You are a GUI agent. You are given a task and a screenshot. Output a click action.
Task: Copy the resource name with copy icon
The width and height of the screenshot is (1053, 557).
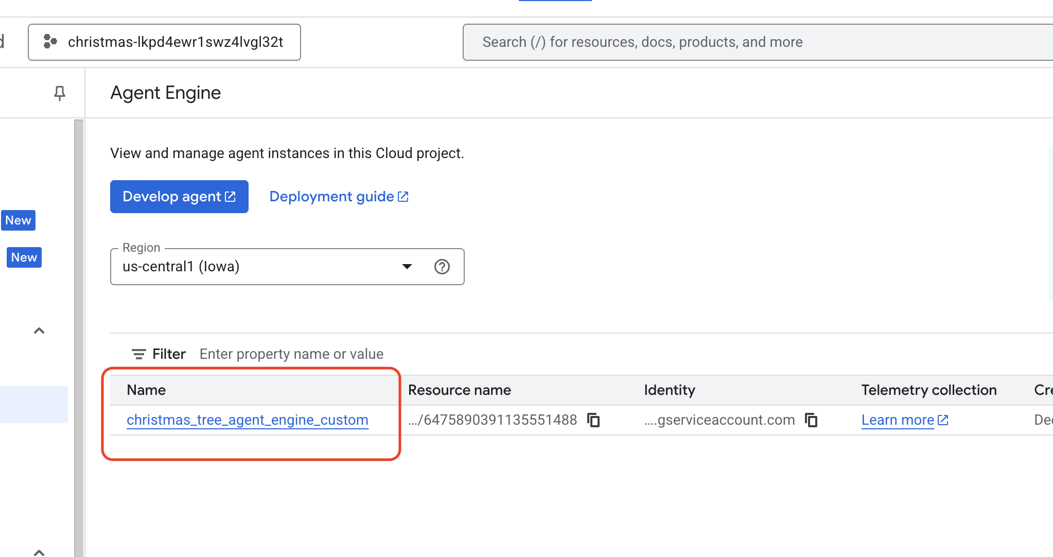click(593, 420)
